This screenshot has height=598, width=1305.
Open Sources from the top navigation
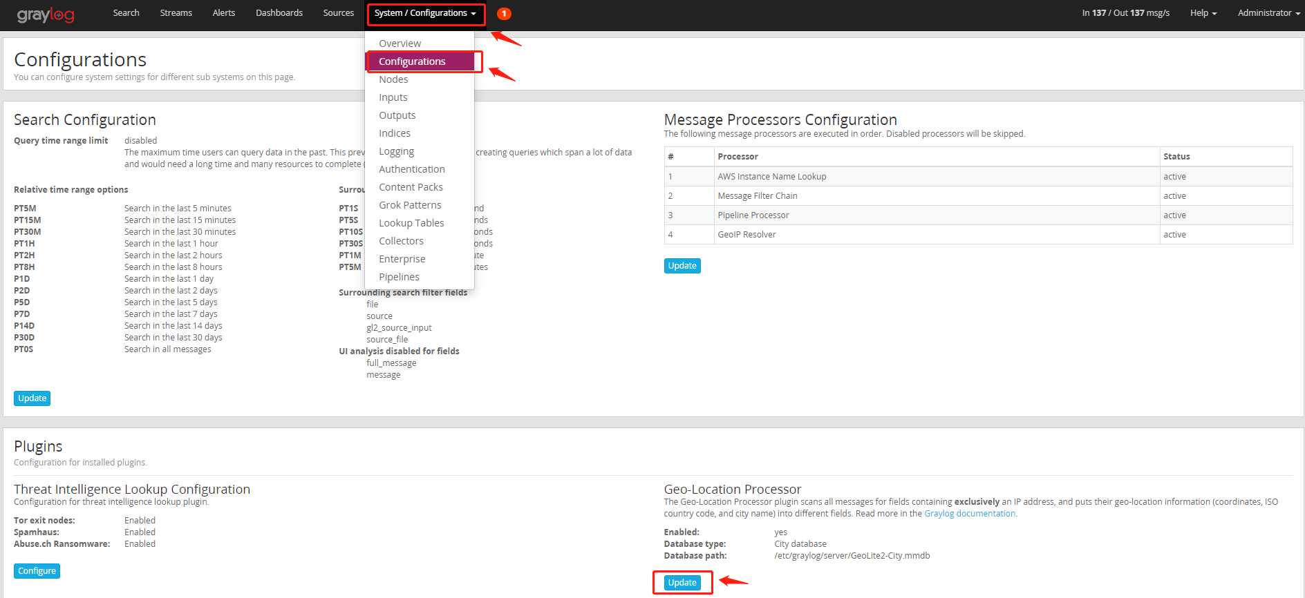click(x=339, y=13)
